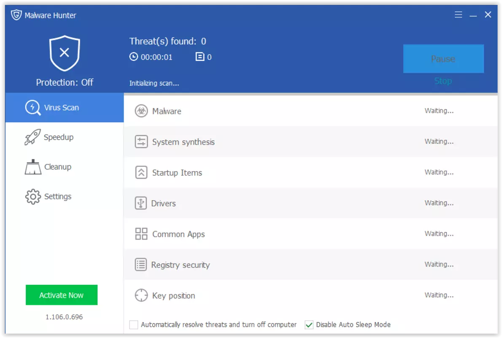Click the Settings gear icon

click(32, 196)
